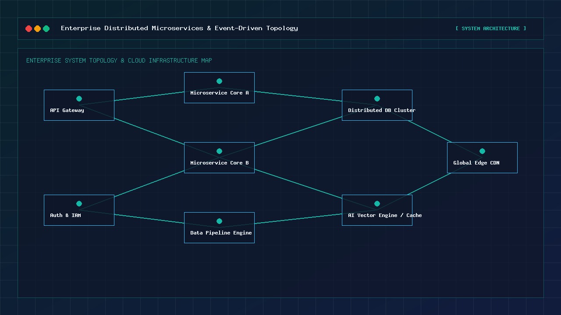Select the Distributed DB Cluster status dot
The height and width of the screenshot is (315, 561).
click(377, 98)
